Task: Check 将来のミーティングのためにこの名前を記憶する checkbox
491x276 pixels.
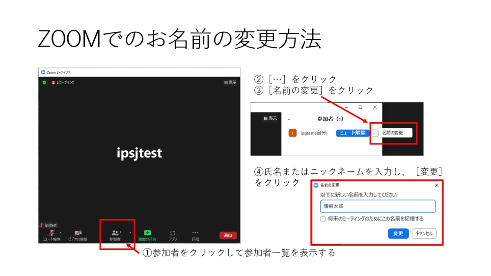Action: (323, 219)
